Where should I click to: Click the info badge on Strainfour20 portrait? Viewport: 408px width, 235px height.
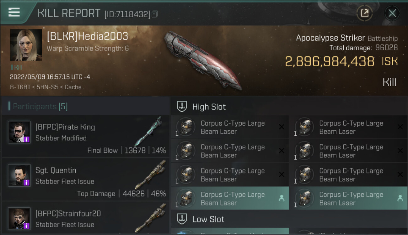(27, 226)
